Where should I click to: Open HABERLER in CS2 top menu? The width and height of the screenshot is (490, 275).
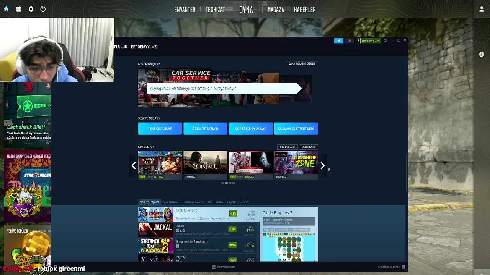pyautogui.click(x=305, y=10)
